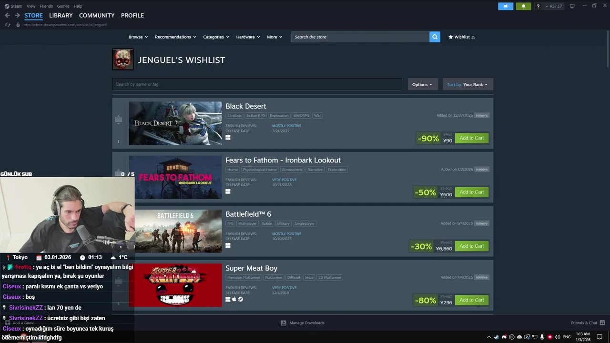Open the Friends menu

[x=46, y=6]
